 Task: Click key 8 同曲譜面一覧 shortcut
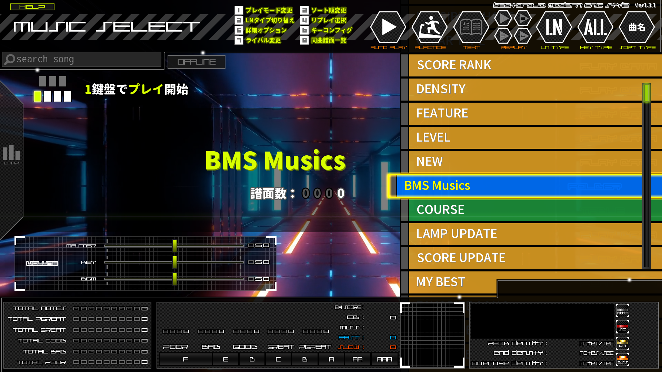[323, 40]
